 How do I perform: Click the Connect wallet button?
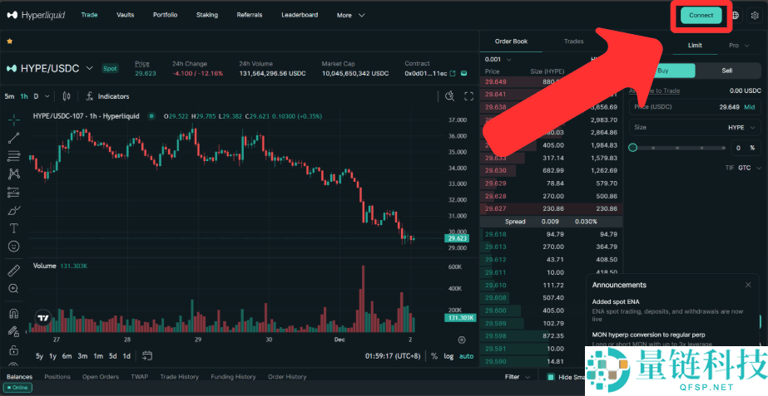tap(701, 15)
